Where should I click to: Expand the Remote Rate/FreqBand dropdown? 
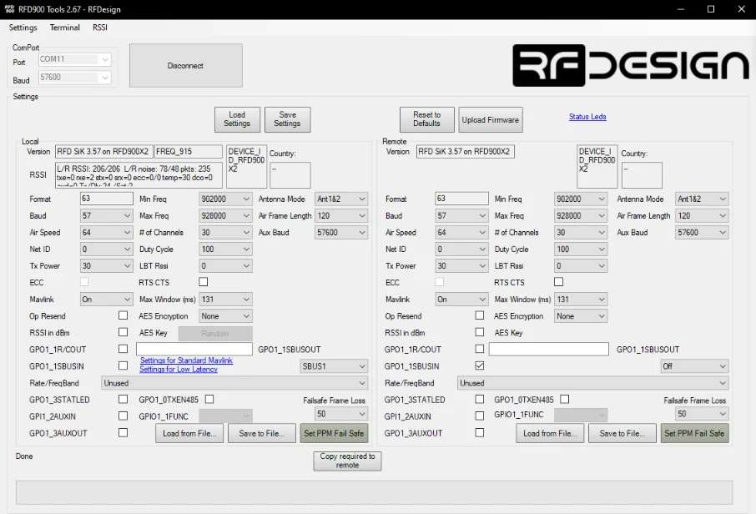(593, 383)
